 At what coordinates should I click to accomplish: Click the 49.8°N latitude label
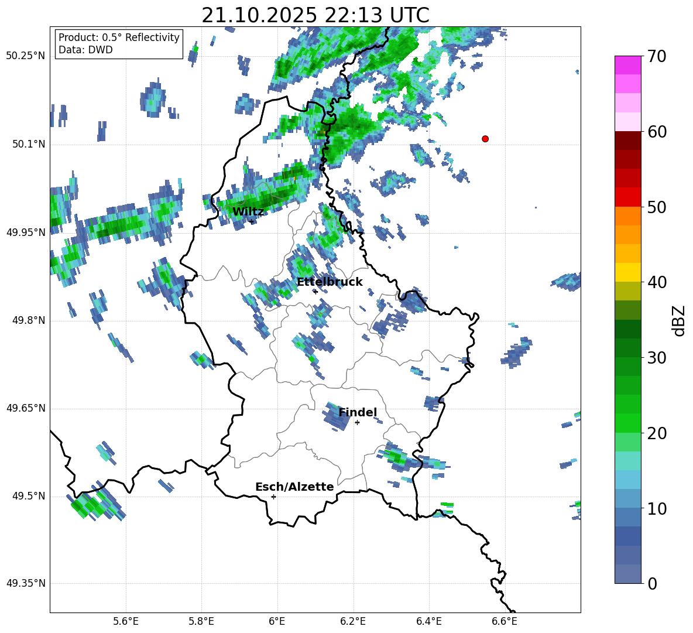pyautogui.click(x=29, y=320)
